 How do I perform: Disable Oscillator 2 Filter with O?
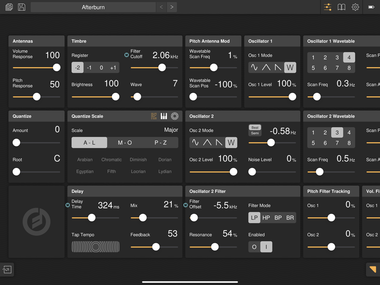[254, 247]
